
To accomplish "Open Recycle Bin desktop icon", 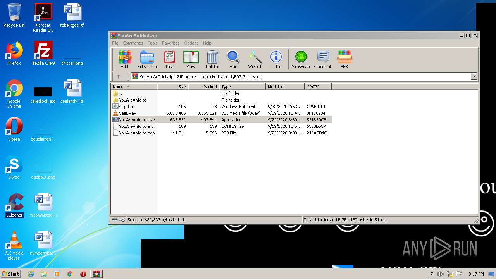I will point(14,15).
